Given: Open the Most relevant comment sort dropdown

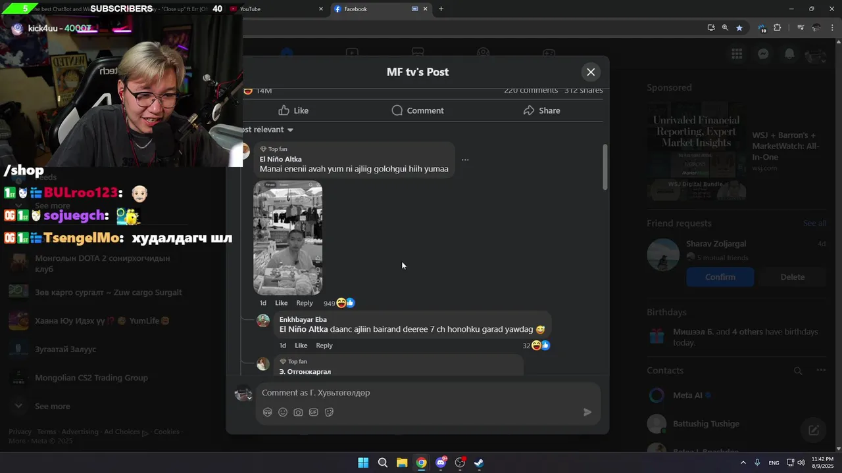Looking at the screenshot, I should click(x=268, y=129).
